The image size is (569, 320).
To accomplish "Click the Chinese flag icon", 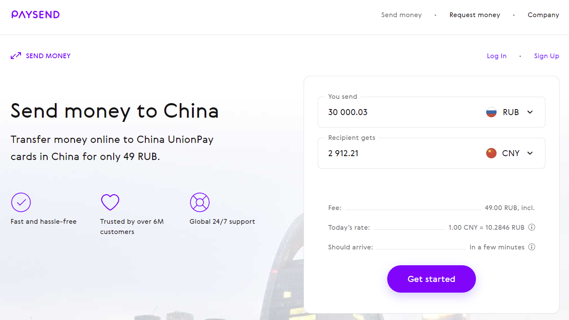I will click(491, 153).
